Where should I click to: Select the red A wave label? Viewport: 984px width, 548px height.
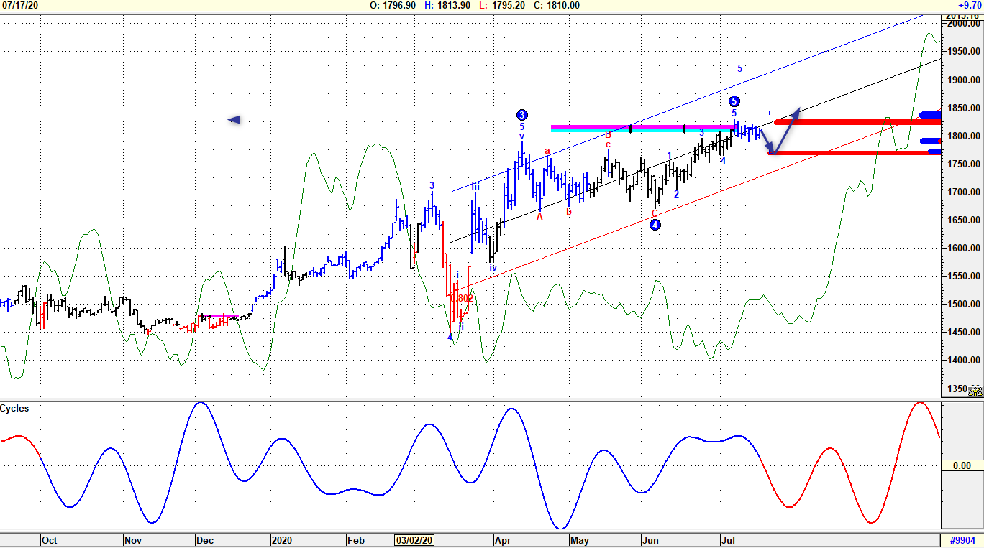[x=539, y=217]
